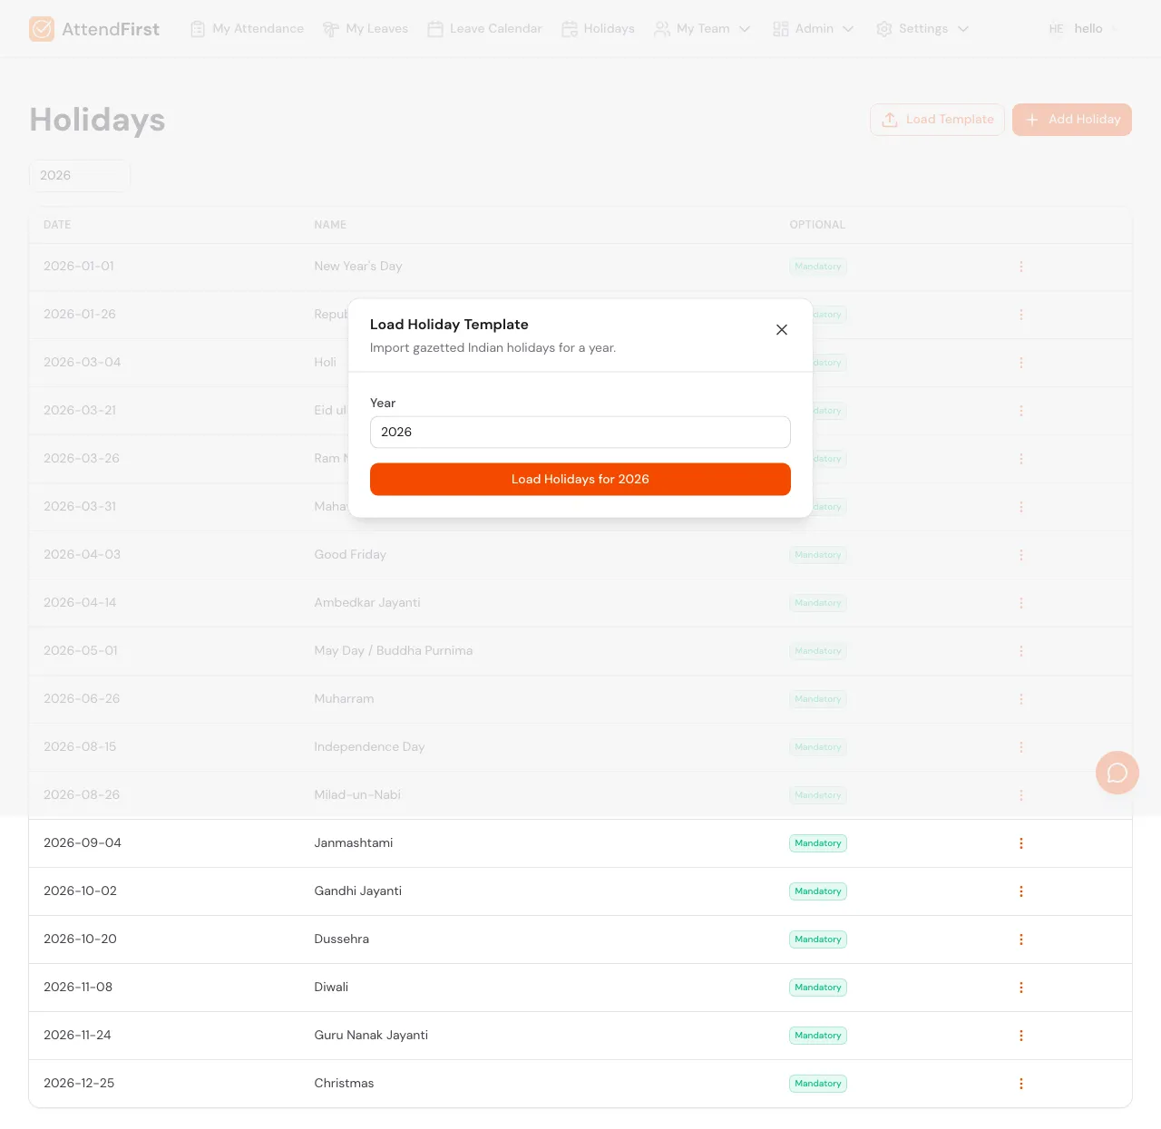Navigate to the Leave Calendar menu item
Viewport: 1161px width, 1129px height.
click(x=494, y=28)
